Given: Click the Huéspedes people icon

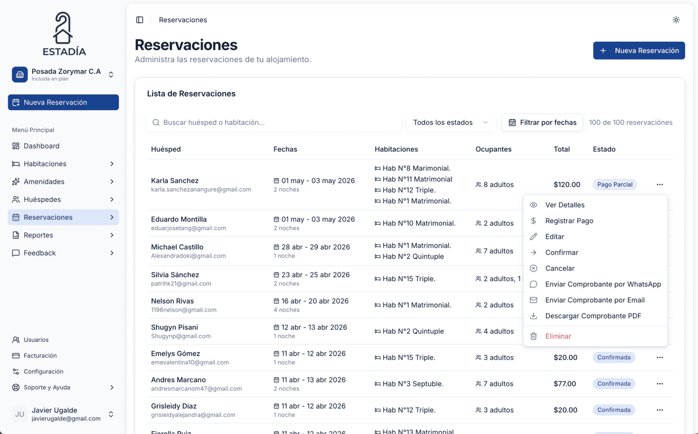Looking at the screenshot, I should pos(16,199).
